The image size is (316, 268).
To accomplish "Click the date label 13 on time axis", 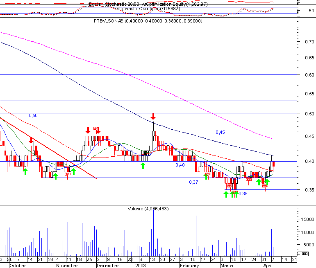I will 152,259.
